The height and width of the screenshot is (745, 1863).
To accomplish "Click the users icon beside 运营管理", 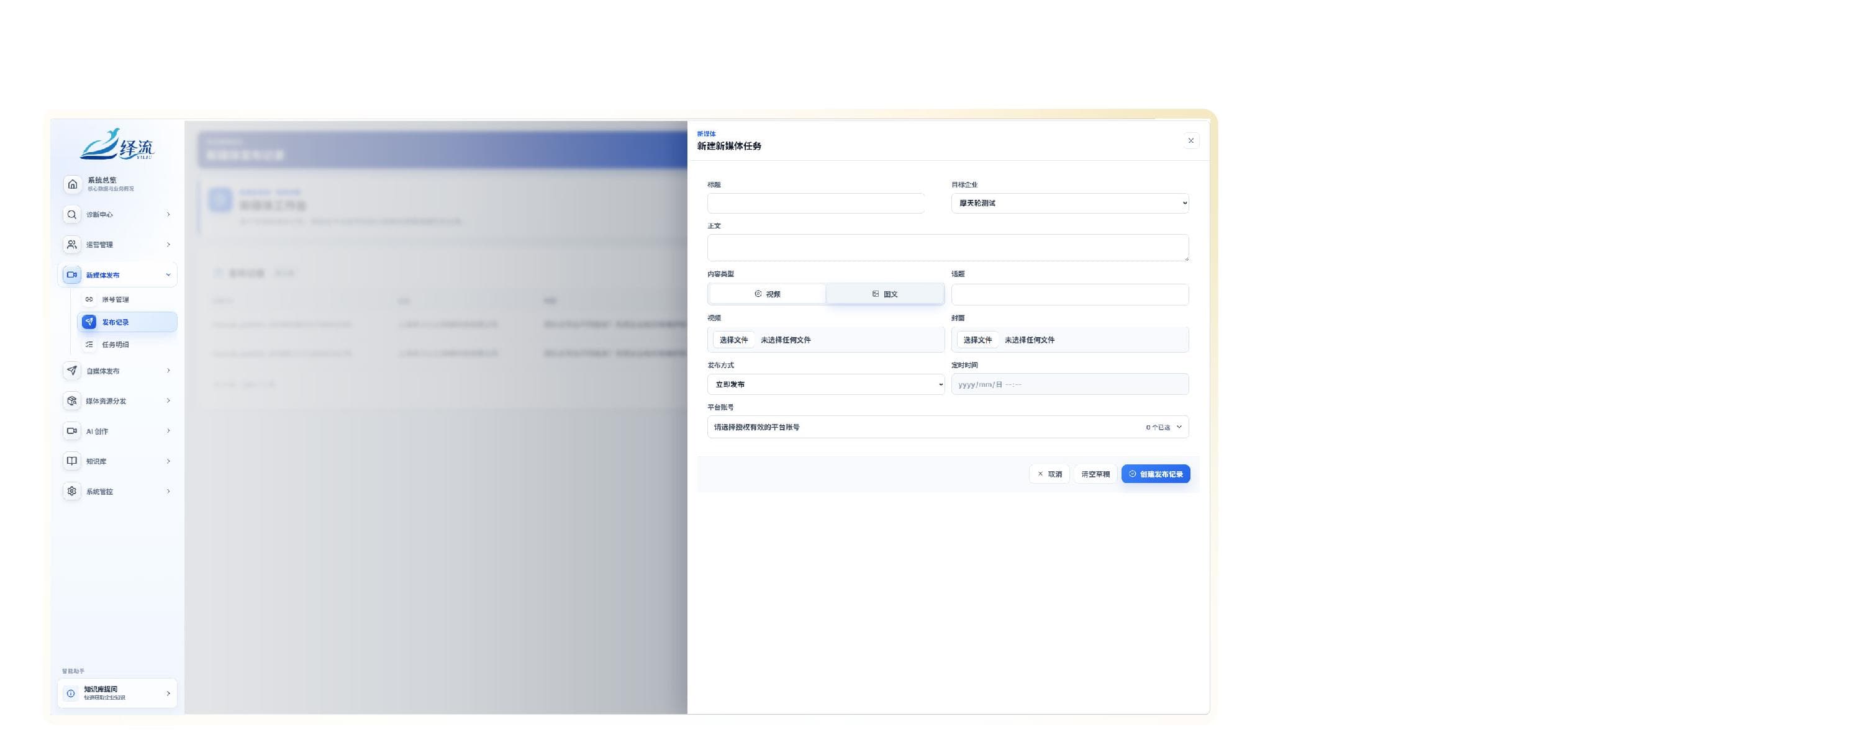I will tap(71, 245).
